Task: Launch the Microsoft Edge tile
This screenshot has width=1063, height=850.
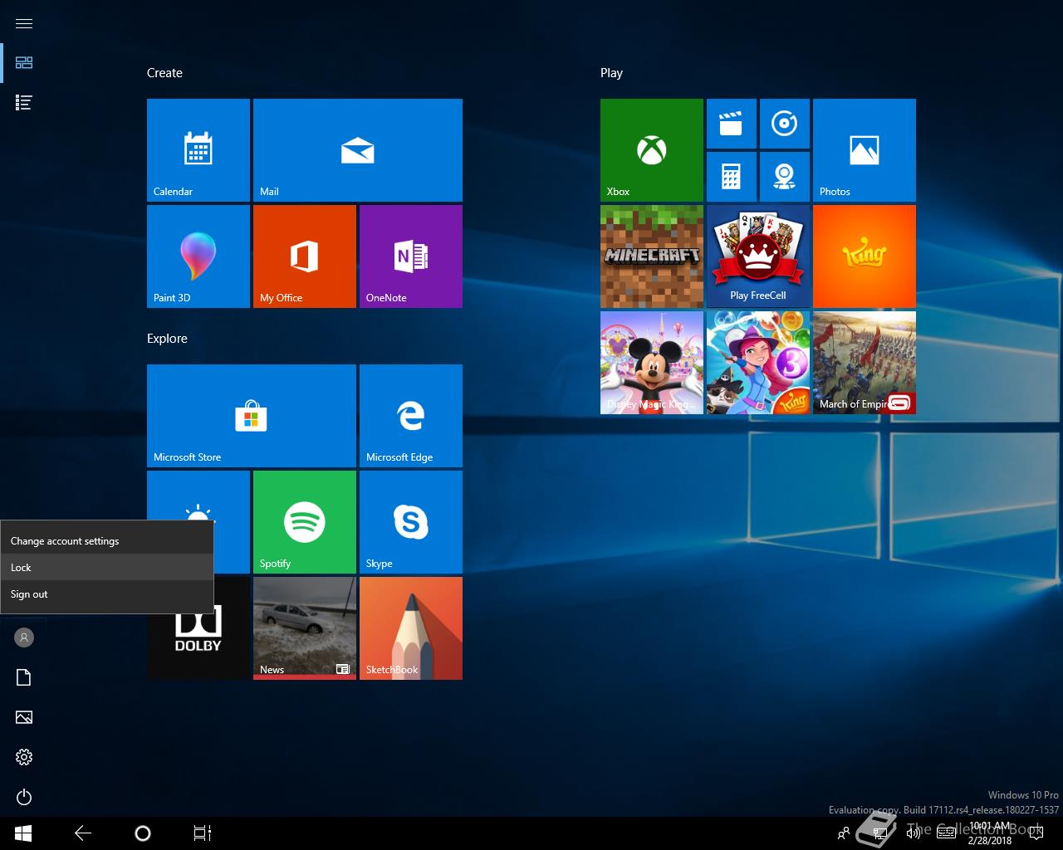Action: [411, 416]
